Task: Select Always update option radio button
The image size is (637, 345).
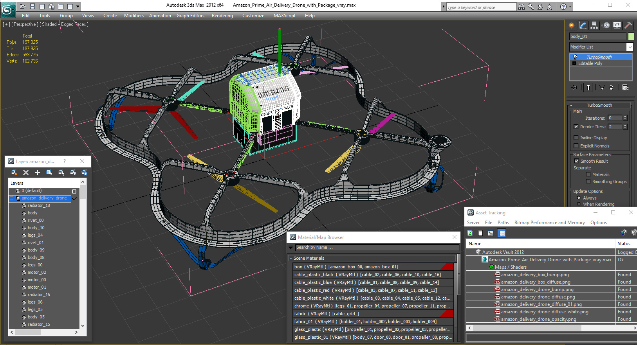Action: (579, 198)
